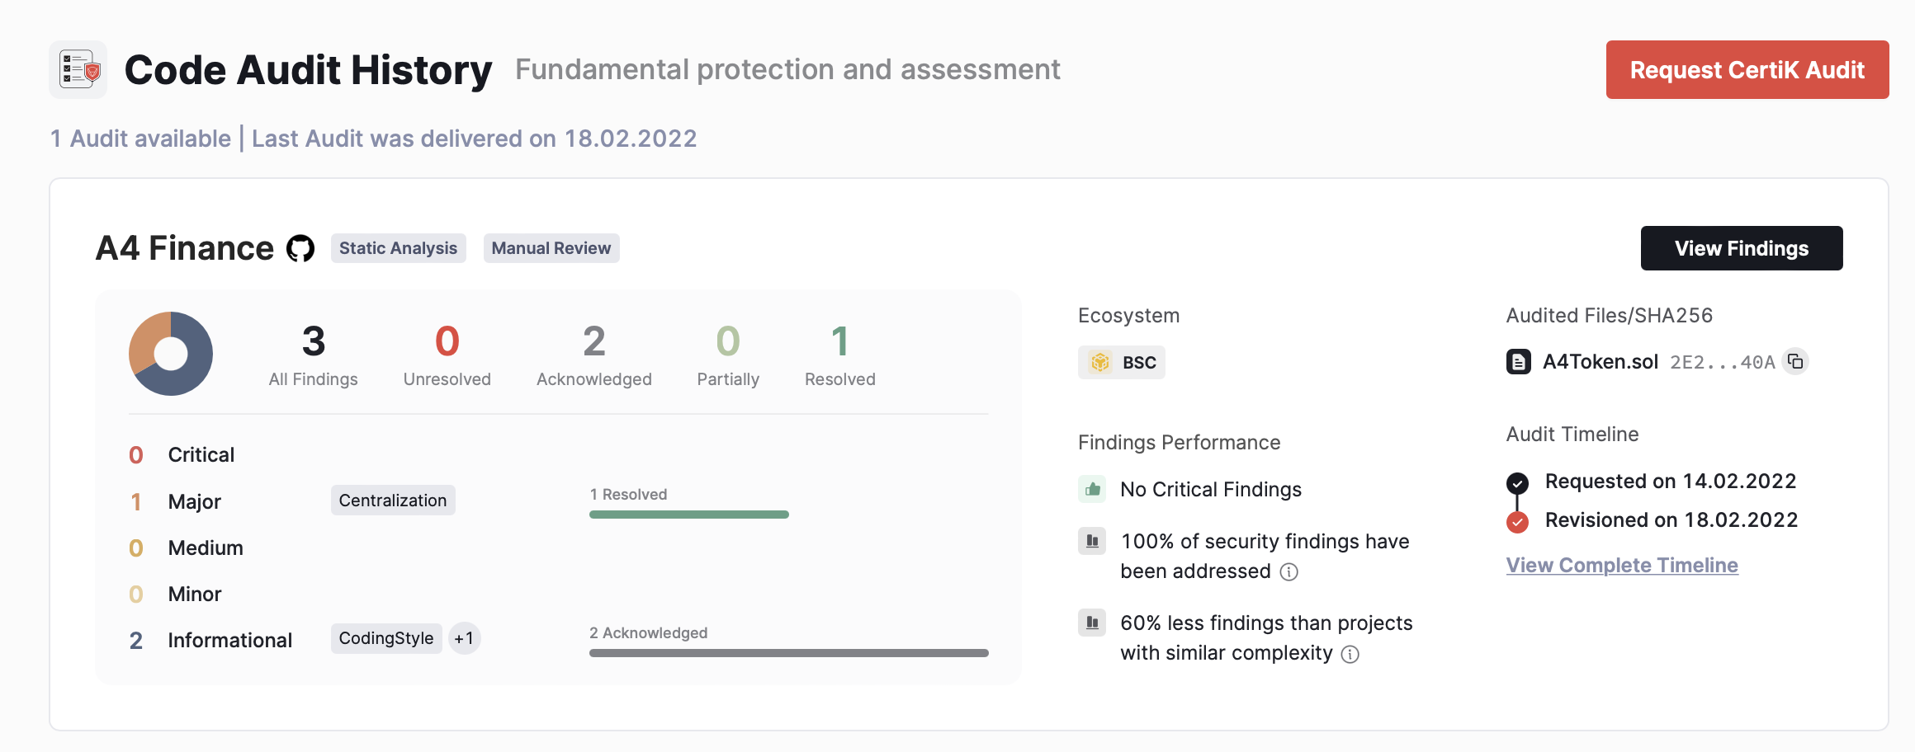Click 'Requested on 14.02.2022' text
The height and width of the screenshot is (752, 1915).
tap(1671, 482)
